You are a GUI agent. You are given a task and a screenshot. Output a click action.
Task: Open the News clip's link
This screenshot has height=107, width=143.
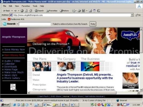(x=11, y=75)
